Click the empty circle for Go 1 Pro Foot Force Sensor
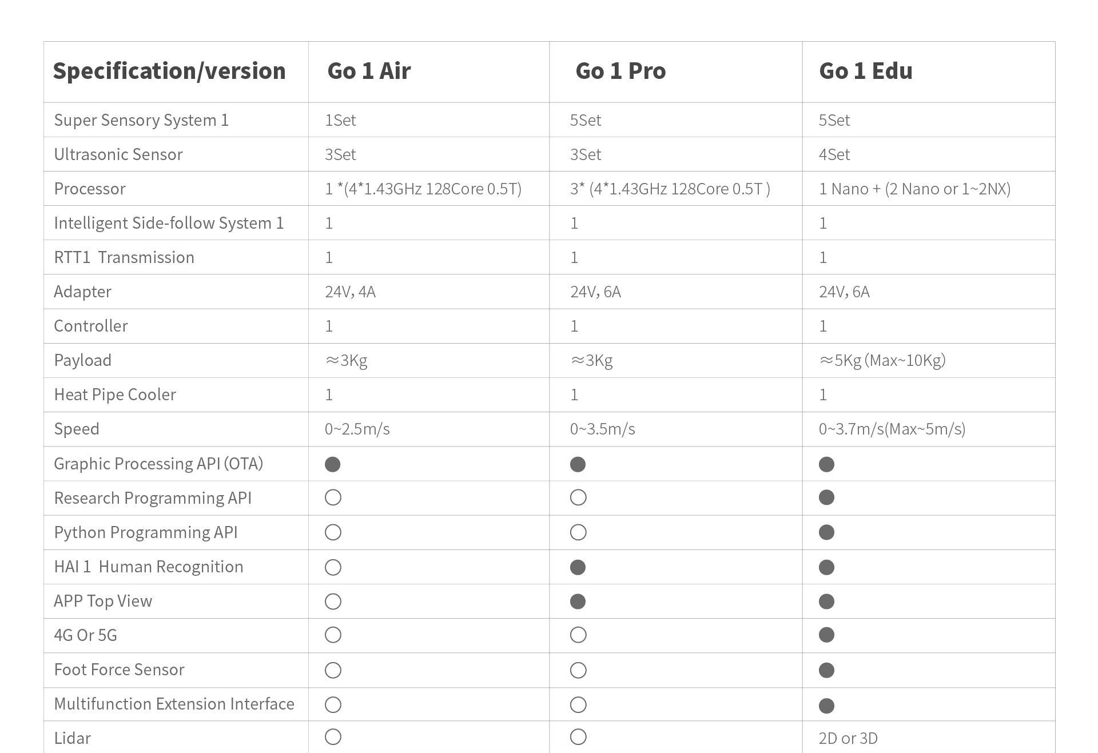The image size is (1098, 753). (578, 670)
